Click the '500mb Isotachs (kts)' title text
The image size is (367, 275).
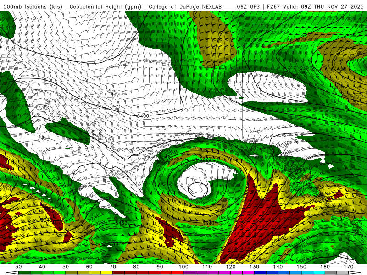pyautogui.click(x=33, y=6)
